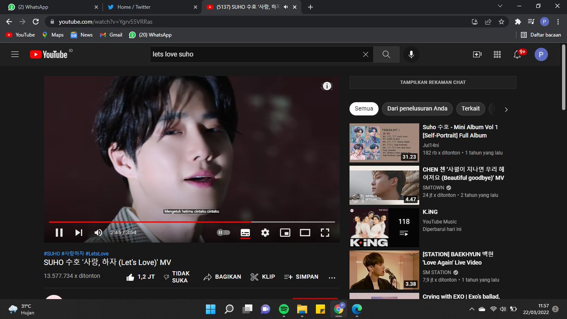The height and width of the screenshot is (319, 567).
Task: Share this page icon in address bar
Action: coord(488,22)
